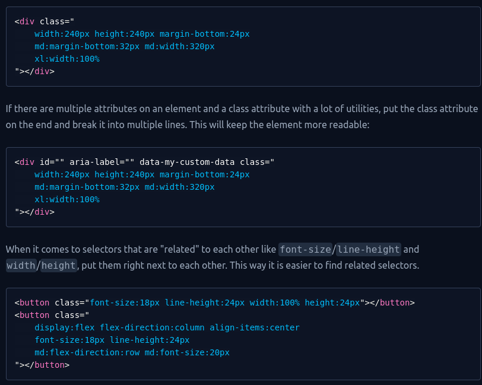Click the opening div tag in first code block
The height and width of the screenshot is (385, 482).
pyautogui.click(x=24, y=21)
